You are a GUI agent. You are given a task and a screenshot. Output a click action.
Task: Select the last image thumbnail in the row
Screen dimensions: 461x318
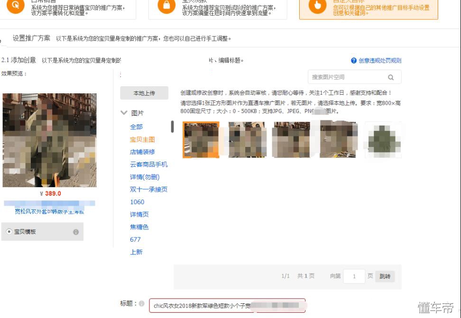coord(384,139)
